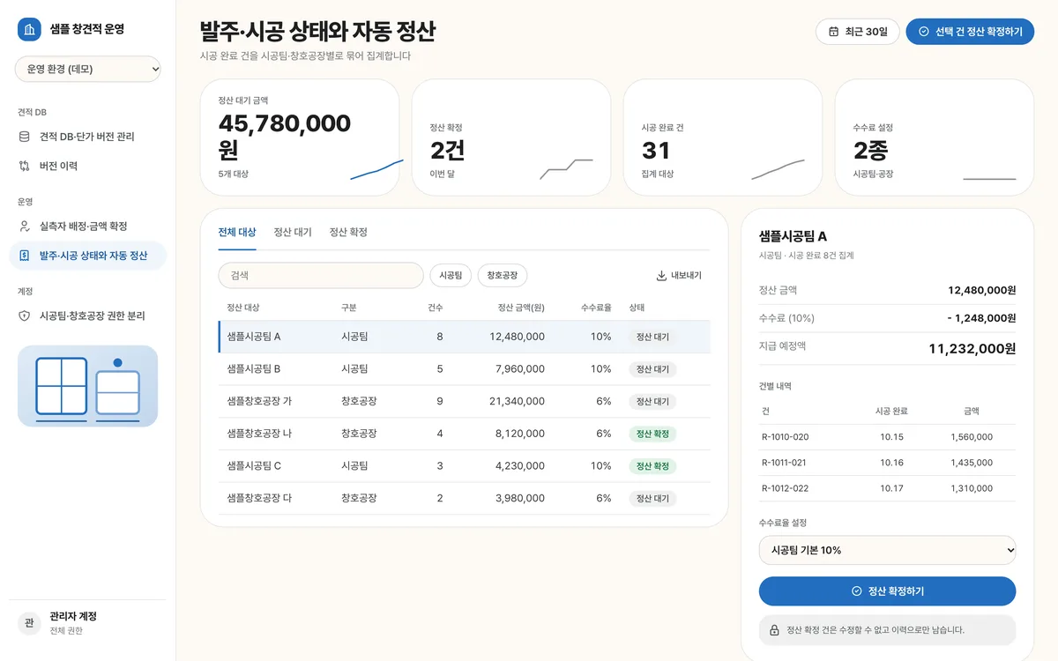
Task: Open item R-1010-020 in 건별 내역
Action: [887, 437]
